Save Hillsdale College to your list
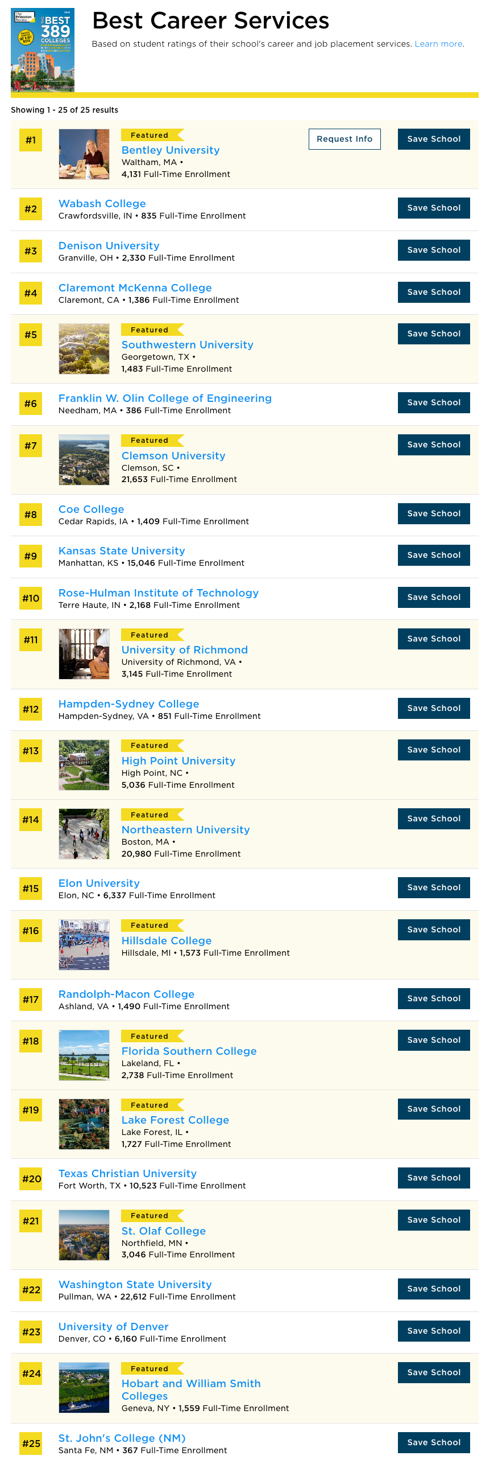Viewport: 494px width, 1464px height. click(434, 930)
